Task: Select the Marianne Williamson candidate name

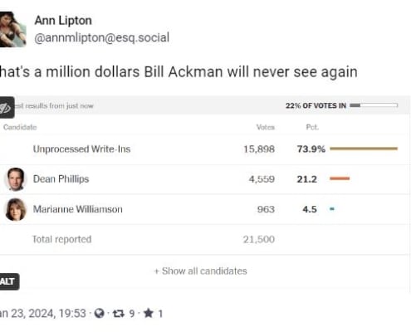Action: pyautogui.click(x=78, y=209)
